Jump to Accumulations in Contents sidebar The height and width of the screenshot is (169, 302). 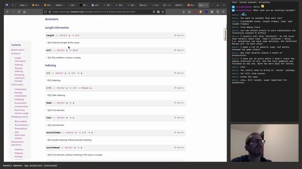coord(21,125)
